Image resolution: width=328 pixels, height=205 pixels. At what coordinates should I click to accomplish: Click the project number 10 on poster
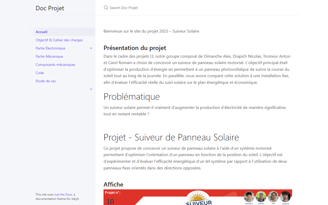110,201
